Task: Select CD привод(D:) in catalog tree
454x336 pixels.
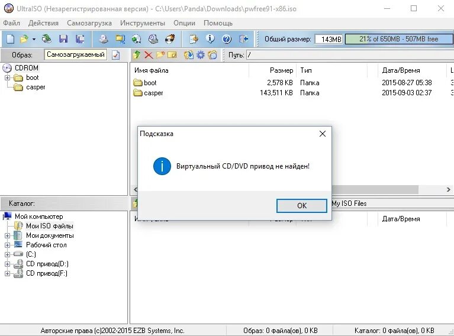Action: [47, 264]
